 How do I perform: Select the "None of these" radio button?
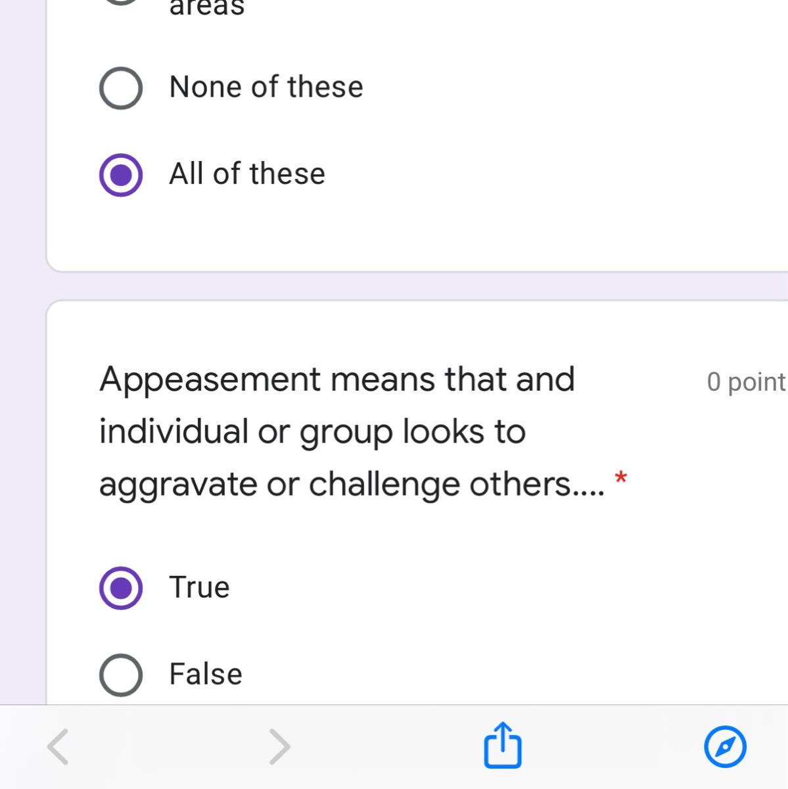tap(121, 87)
